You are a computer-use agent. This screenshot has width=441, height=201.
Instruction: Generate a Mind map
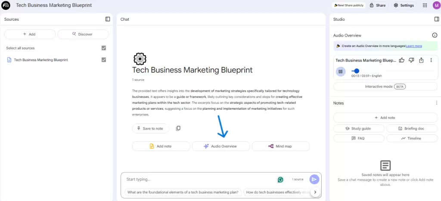(281, 146)
